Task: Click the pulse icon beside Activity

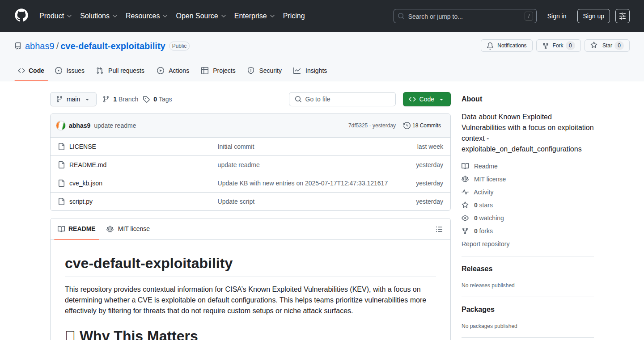Action: (465, 192)
